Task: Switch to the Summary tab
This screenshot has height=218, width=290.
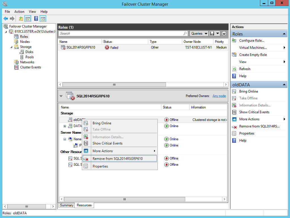Action: click(x=66, y=205)
